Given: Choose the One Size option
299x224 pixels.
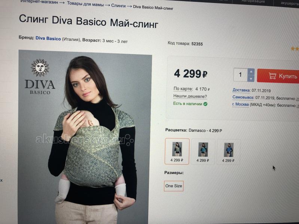Looking at the screenshot, I should tap(174, 186).
